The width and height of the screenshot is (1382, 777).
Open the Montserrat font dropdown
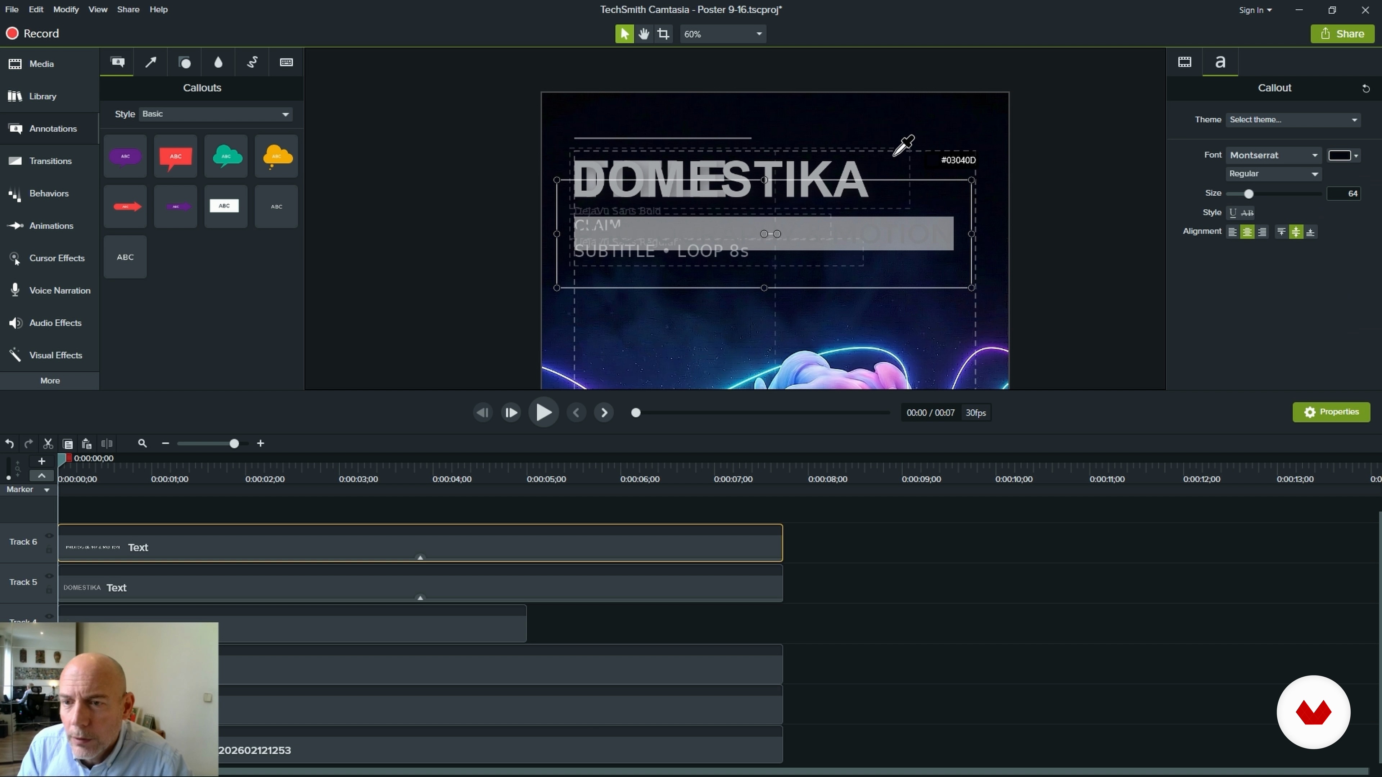click(x=1274, y=155)
